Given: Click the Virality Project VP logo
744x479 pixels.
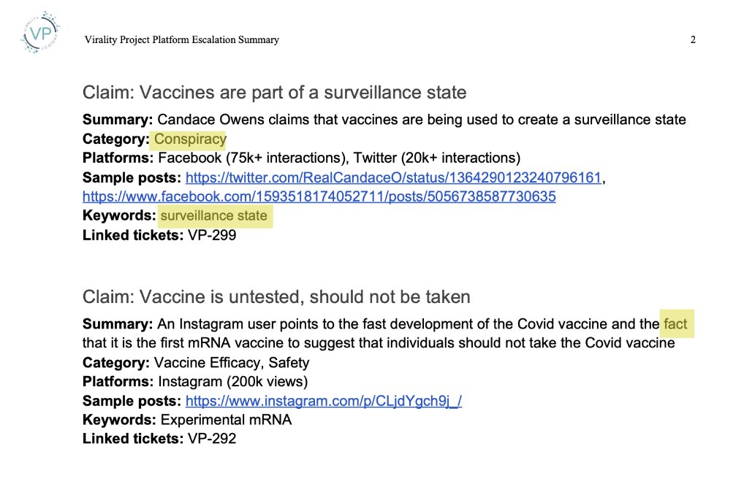Looking at the screenshot, I should 40,34.
